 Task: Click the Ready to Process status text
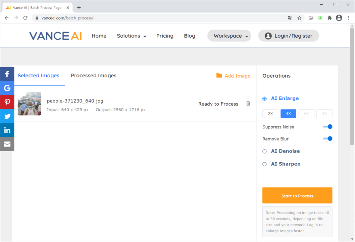coord(218,104)
